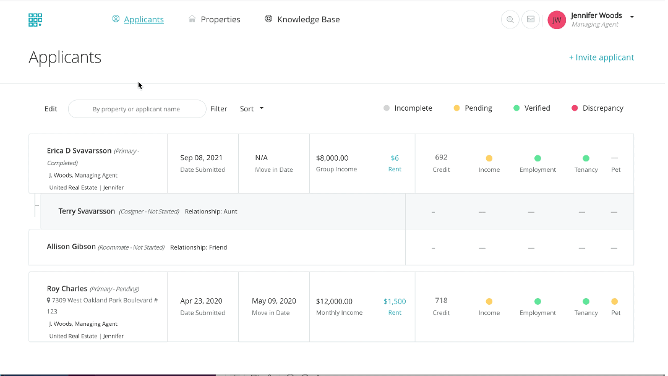Viewport: 668px width, 376px height.
Task: Click the 718 credit score
Action: click(x=441, y=300)
